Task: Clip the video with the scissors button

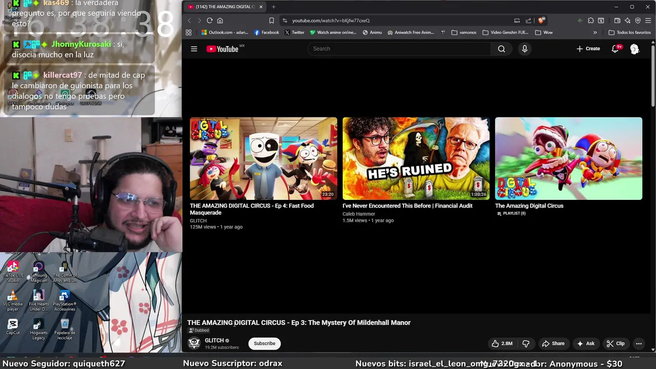Action: click(x=616, y=343)
